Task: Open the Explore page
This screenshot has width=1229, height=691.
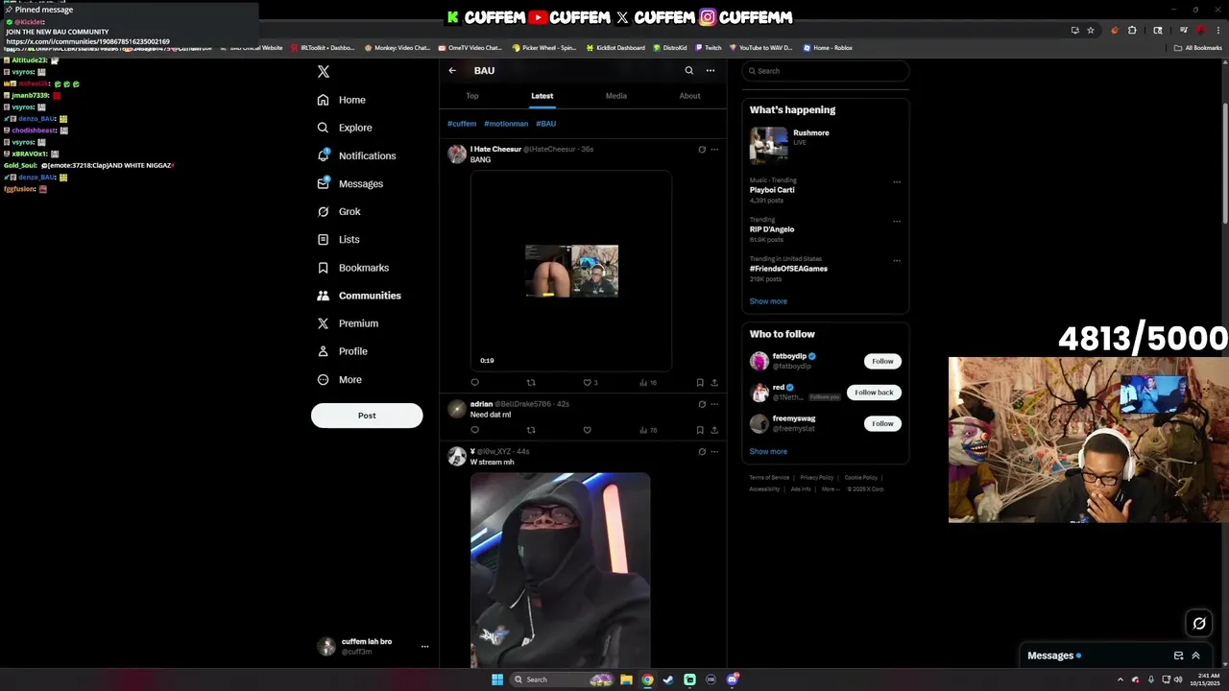Action: pyautogui.click(x=345, y=128)
